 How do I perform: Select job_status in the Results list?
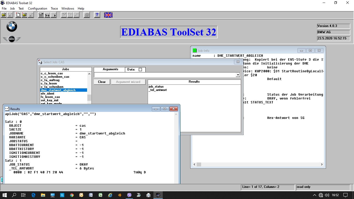click(156, 87)
